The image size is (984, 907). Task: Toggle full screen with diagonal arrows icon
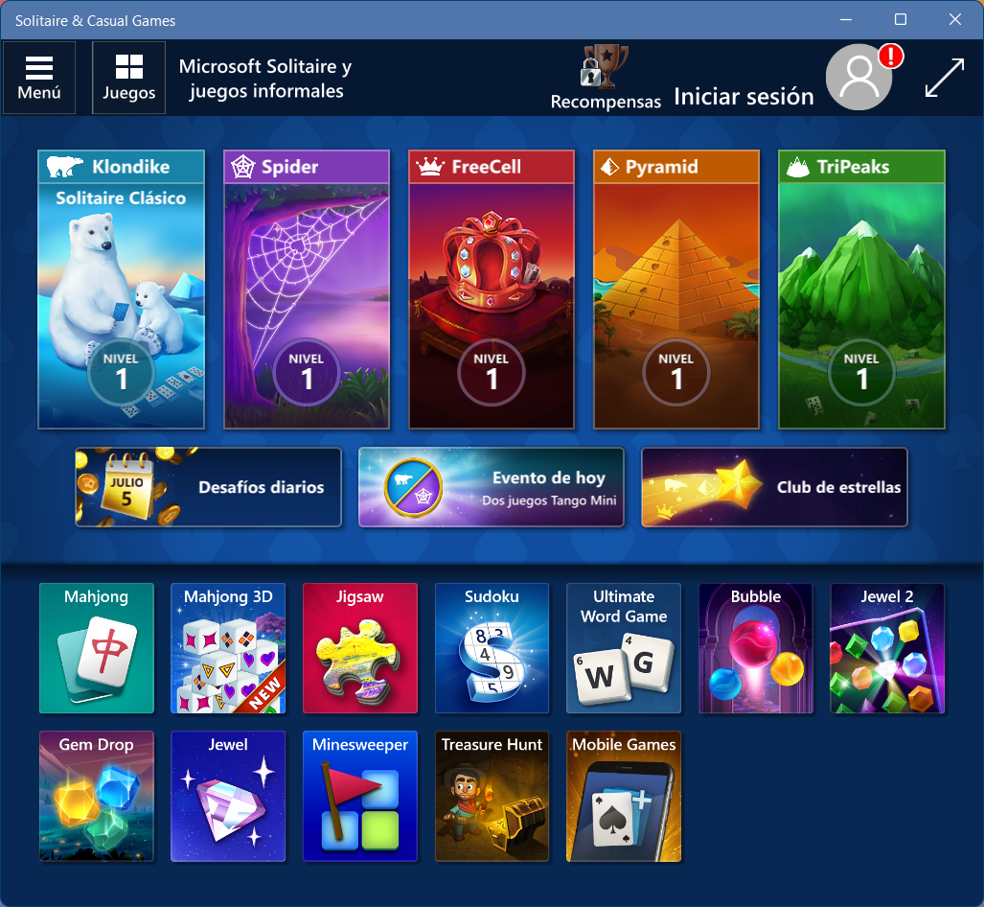coord(944,78)
